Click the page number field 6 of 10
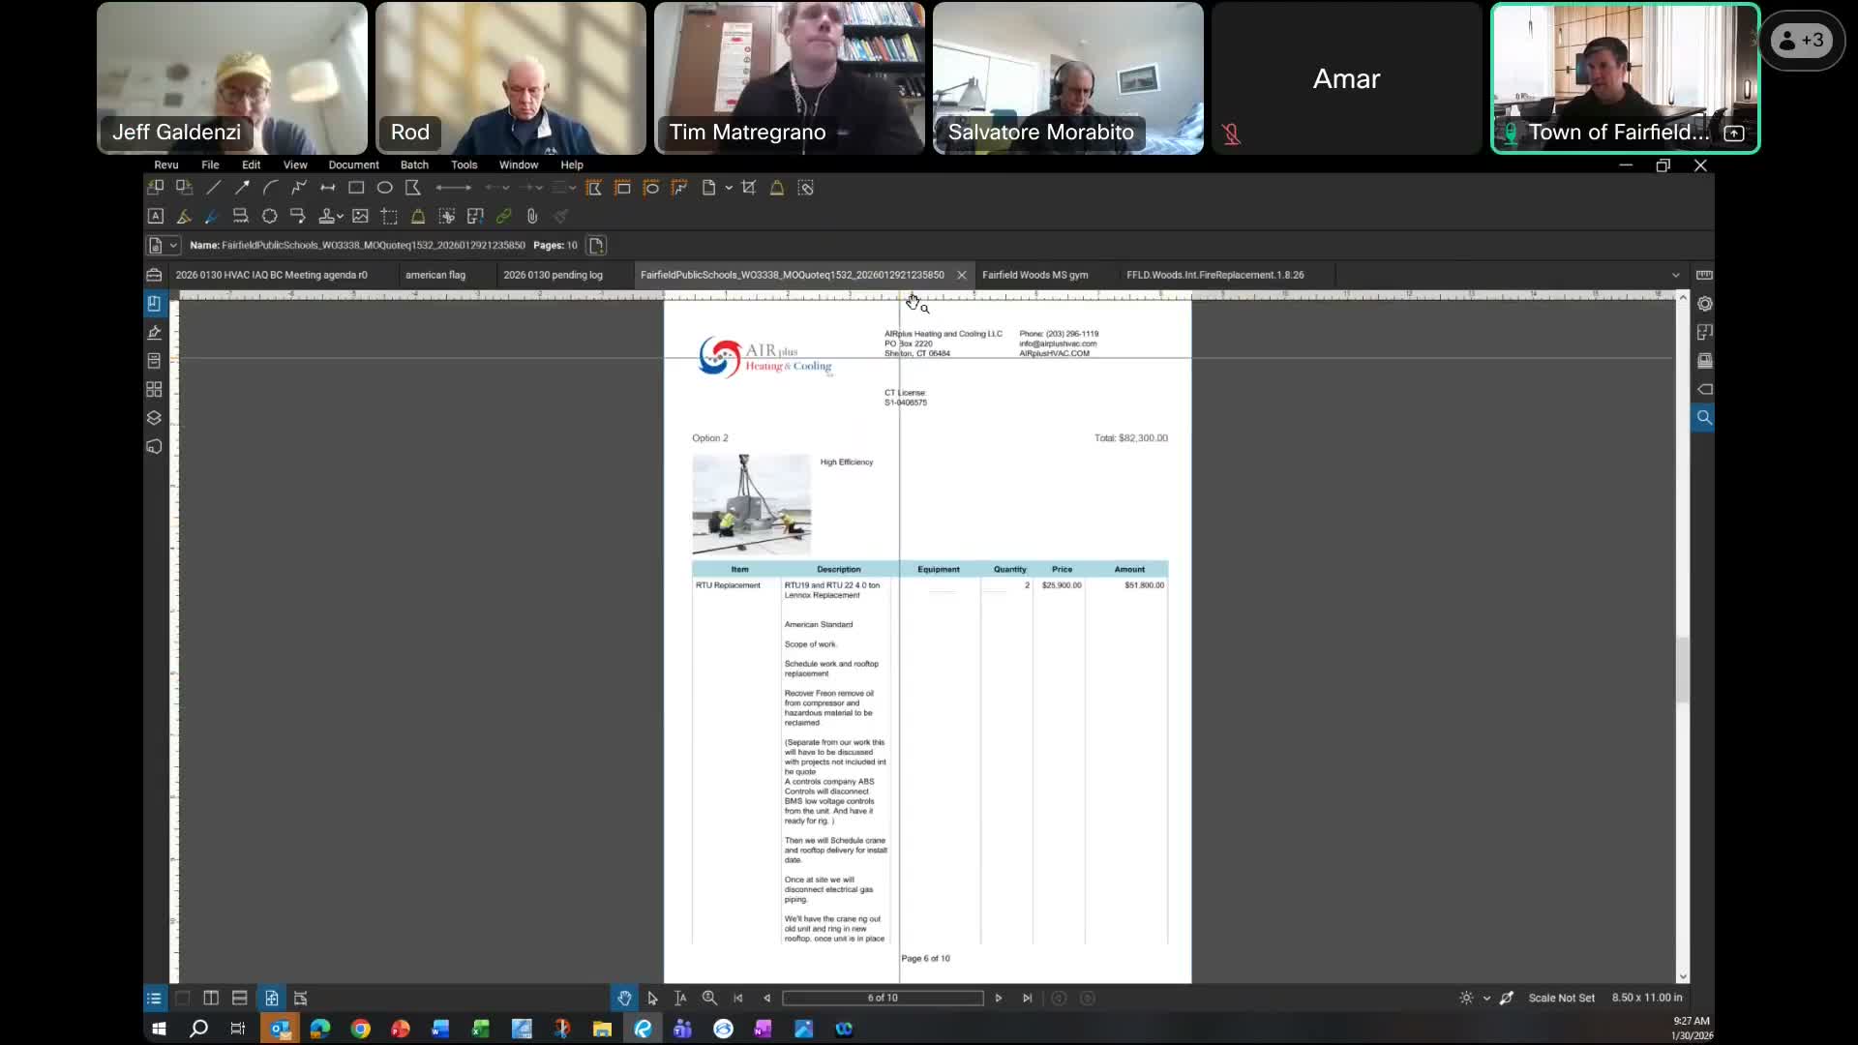Screen dimensions: 1858x1045 (x=883, y=998)
